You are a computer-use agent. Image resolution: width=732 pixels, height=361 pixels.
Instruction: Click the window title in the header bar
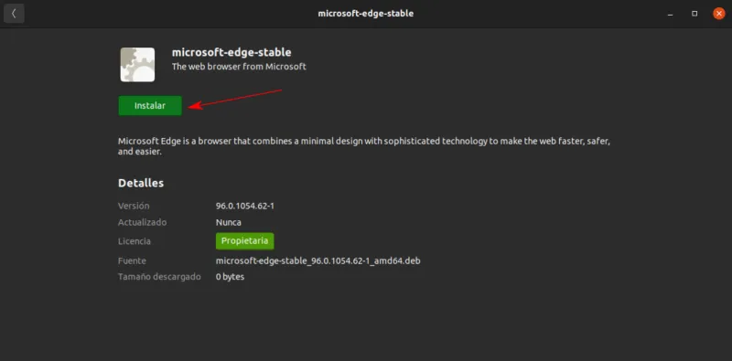pos(365,14)
